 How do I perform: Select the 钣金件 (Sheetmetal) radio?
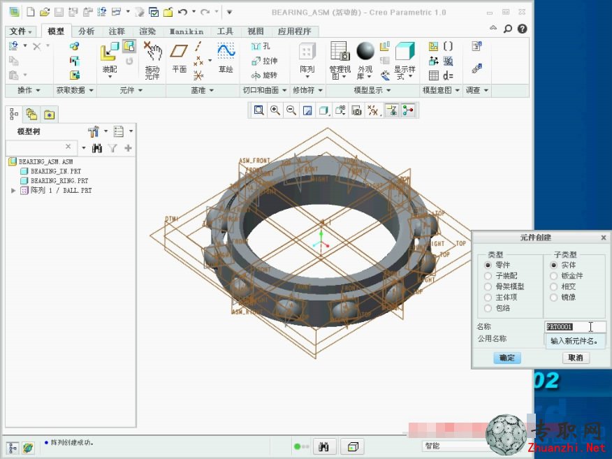553,276
